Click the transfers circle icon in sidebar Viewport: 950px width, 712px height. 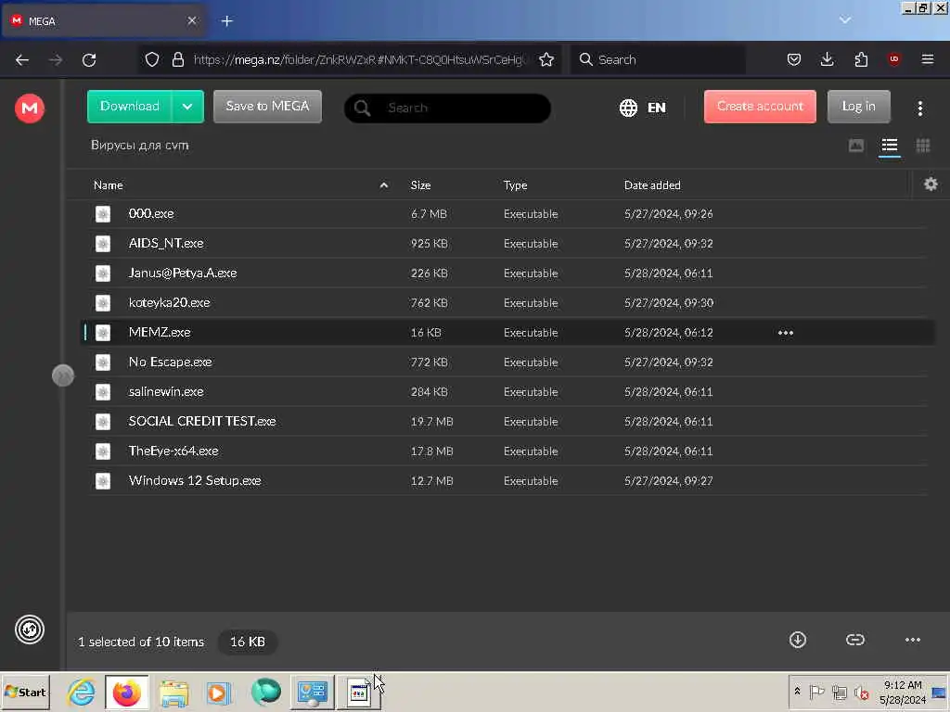pos(29,629)
